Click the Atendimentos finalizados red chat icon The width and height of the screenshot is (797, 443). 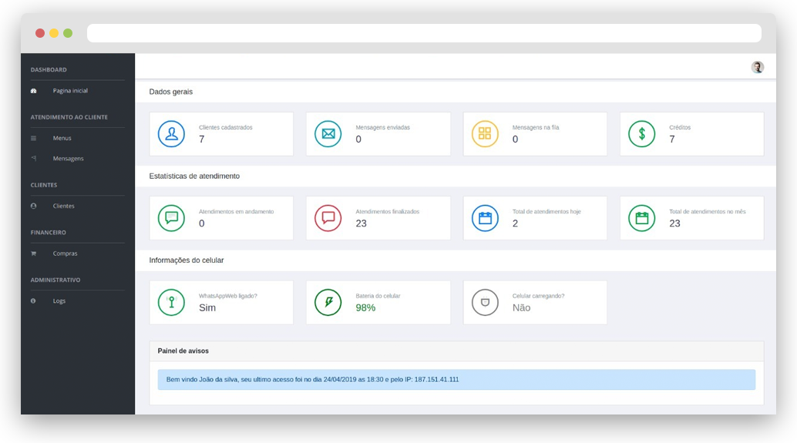[328, 218]
